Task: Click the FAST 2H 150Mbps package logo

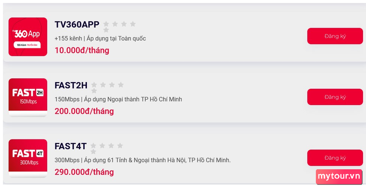Action: 28,98
